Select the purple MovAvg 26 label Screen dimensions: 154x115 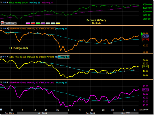tap(47, 3)
